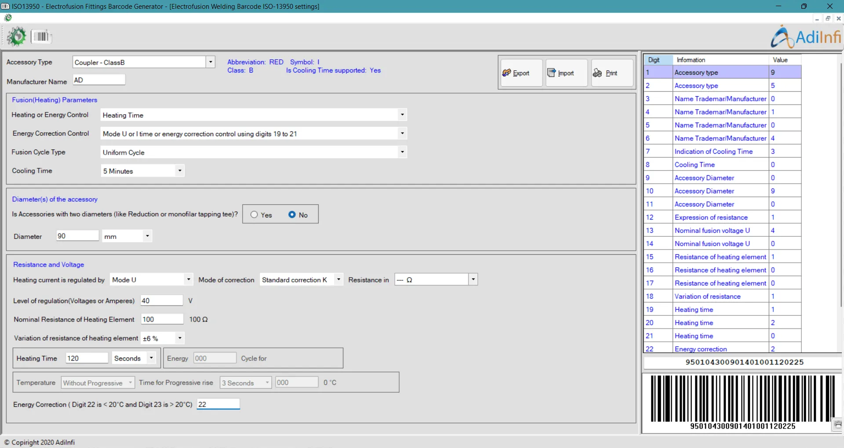
Task: Select digit 10 Accessory Diameter row
Action: (723, 191)
